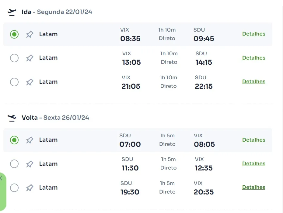283x213 pixels.
Task: Open Detalhes for the 08:35 flight
Action: (254, 34)
